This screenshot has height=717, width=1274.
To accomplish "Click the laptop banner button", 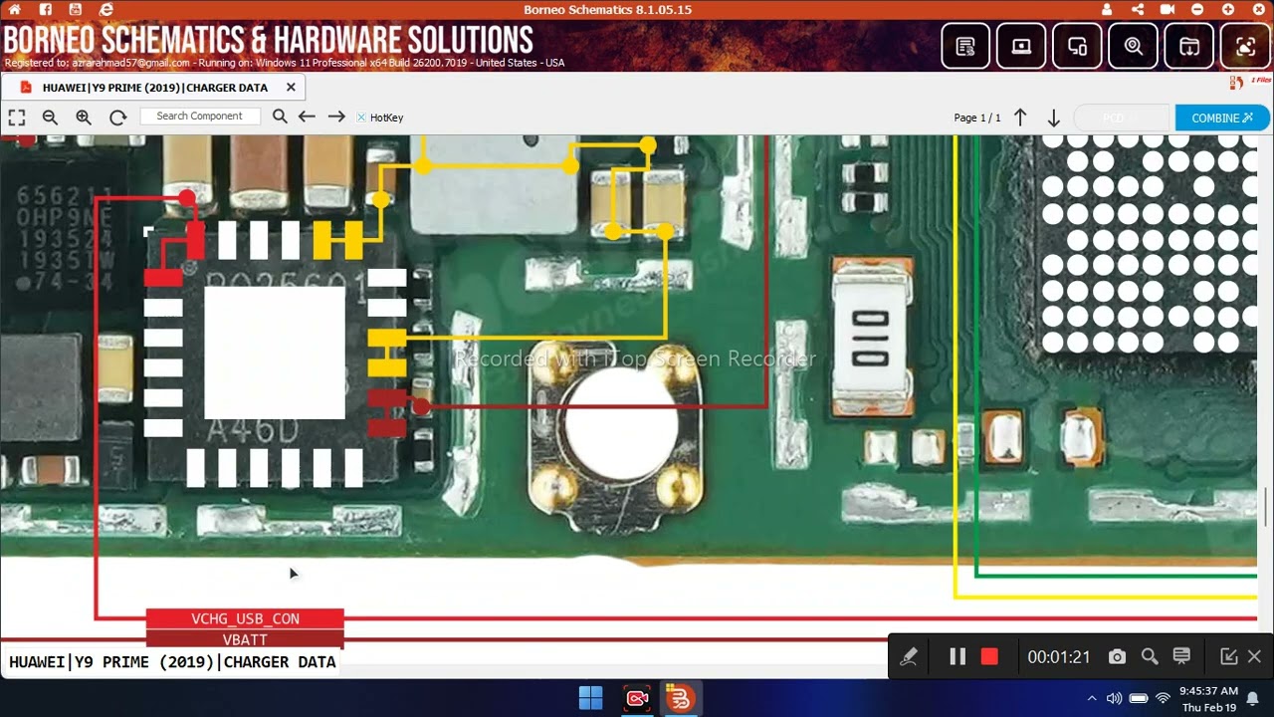I will 1021,46.
